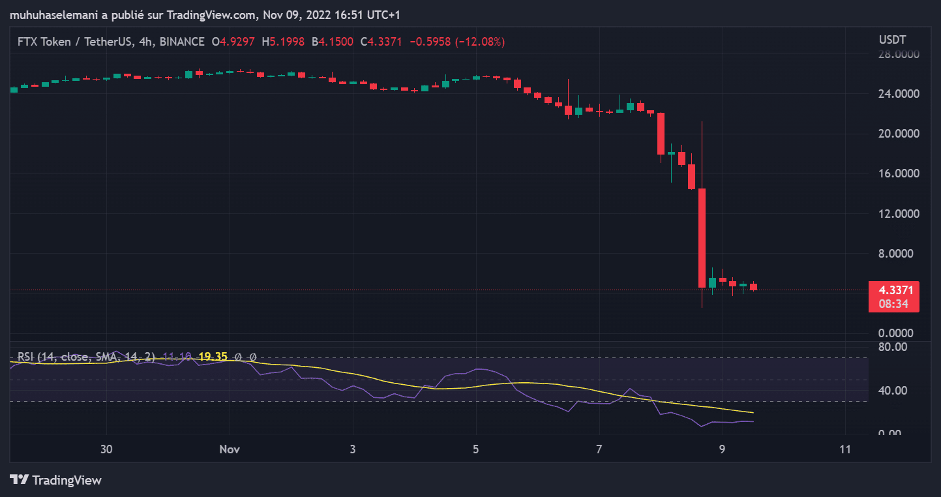Click the purple RSI value 11.10

177,357
